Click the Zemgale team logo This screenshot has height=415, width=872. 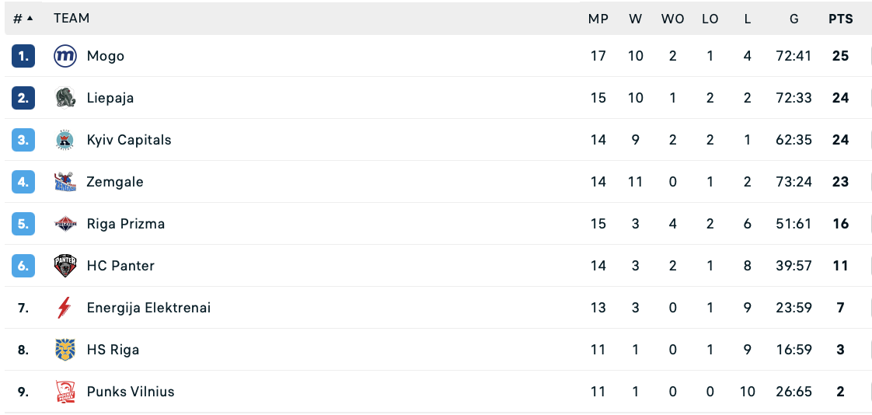[65, 182]
